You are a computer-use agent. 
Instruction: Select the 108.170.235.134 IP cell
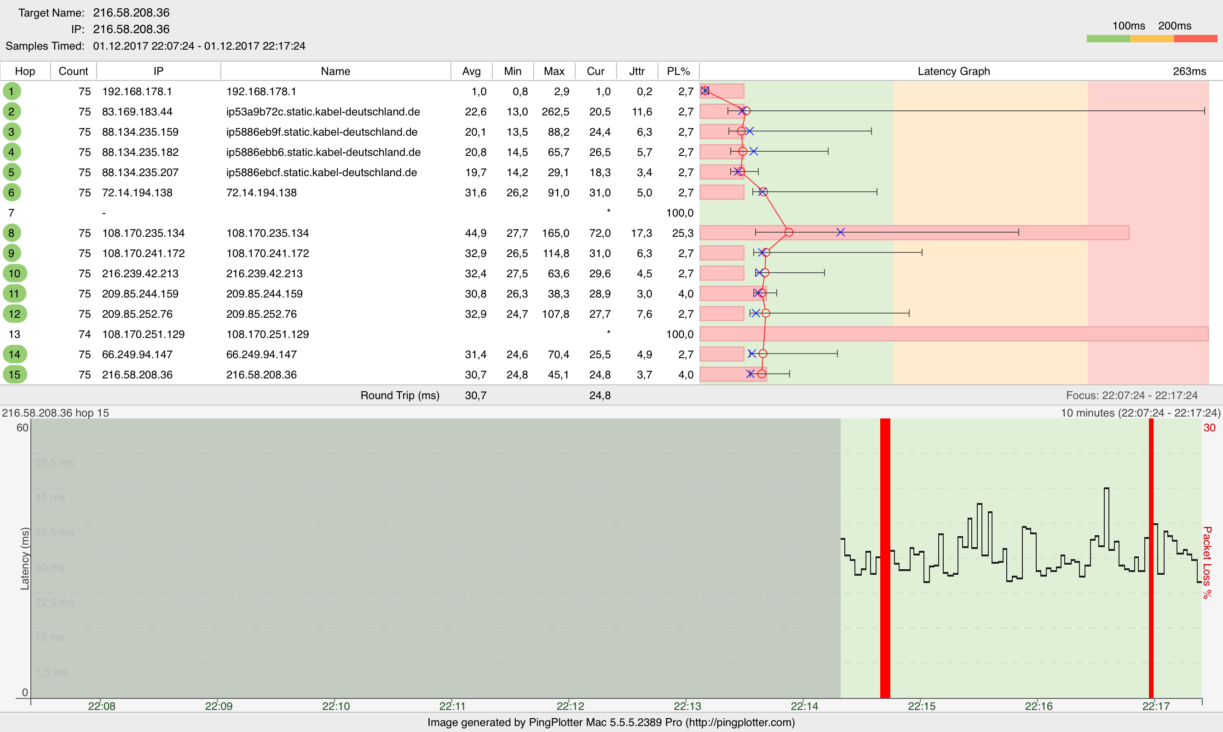pos(144,233)
